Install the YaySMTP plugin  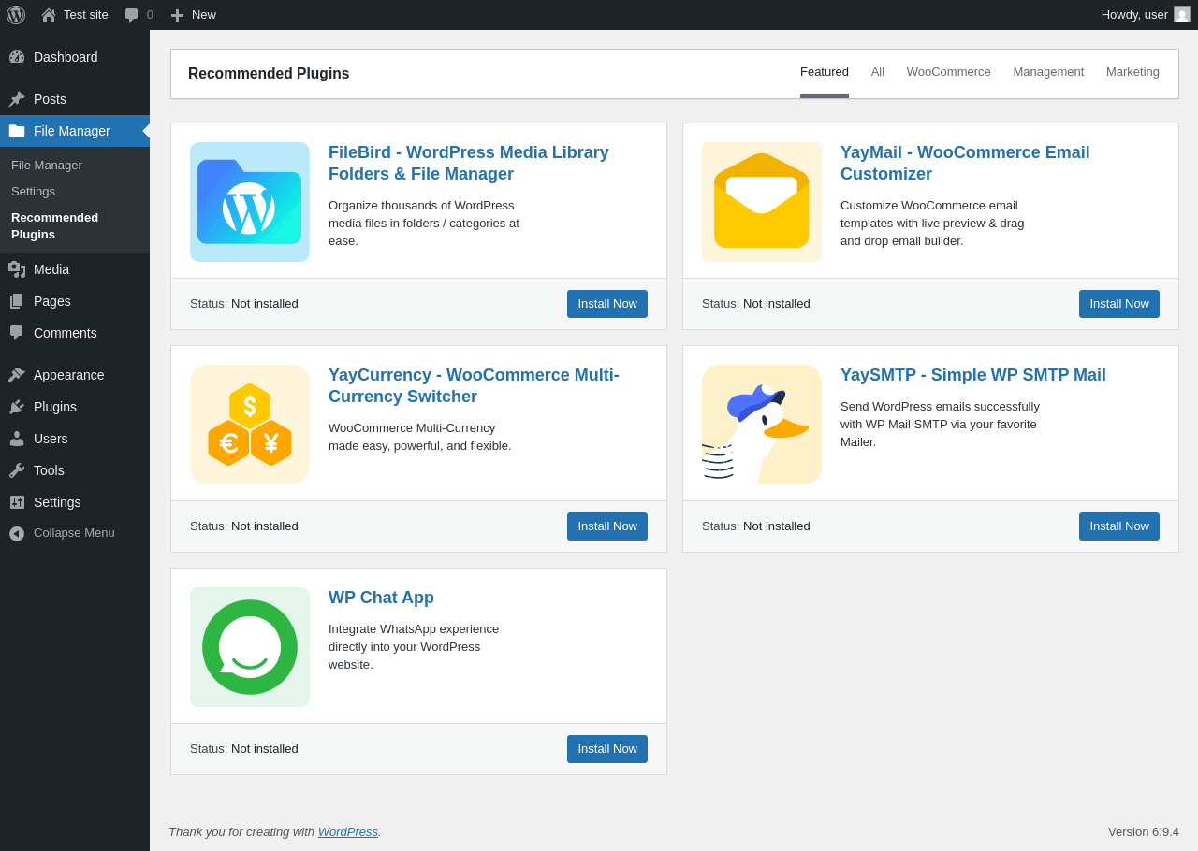[x=1118, y=526]
